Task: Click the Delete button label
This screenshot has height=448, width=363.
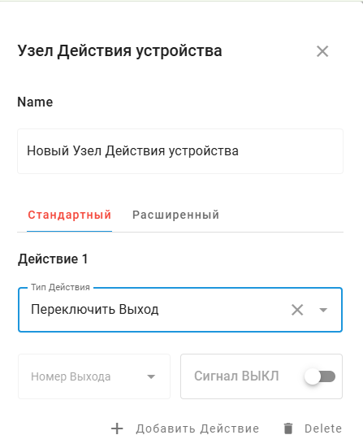Action: point(323,428)
